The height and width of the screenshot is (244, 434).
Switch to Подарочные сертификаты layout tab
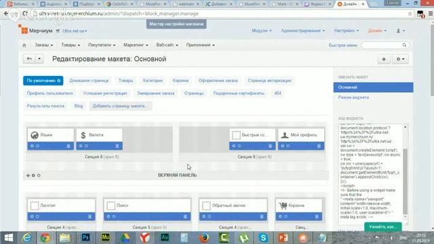[x=239, y=94]
